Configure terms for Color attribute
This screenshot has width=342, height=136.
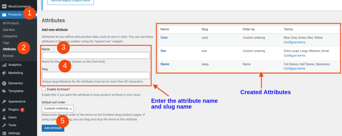click(295, 42)
